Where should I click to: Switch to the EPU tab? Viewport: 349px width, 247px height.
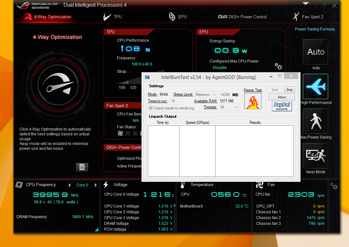point(178,17)
